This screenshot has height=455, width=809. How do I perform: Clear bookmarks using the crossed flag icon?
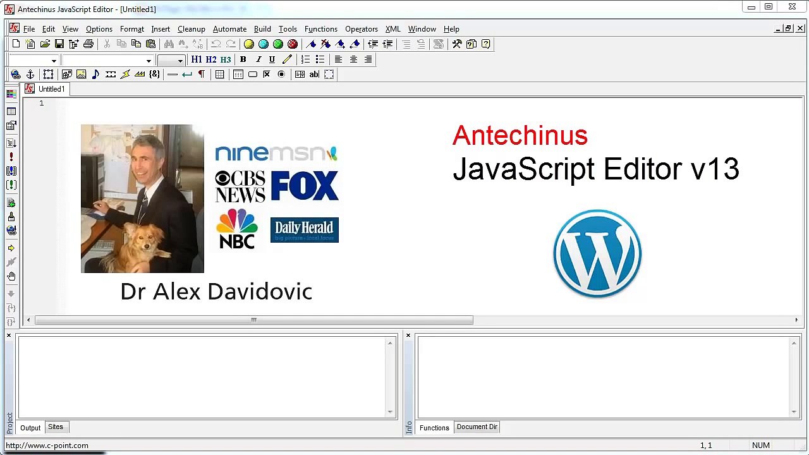pyautogui.click(x=325, y=44)
